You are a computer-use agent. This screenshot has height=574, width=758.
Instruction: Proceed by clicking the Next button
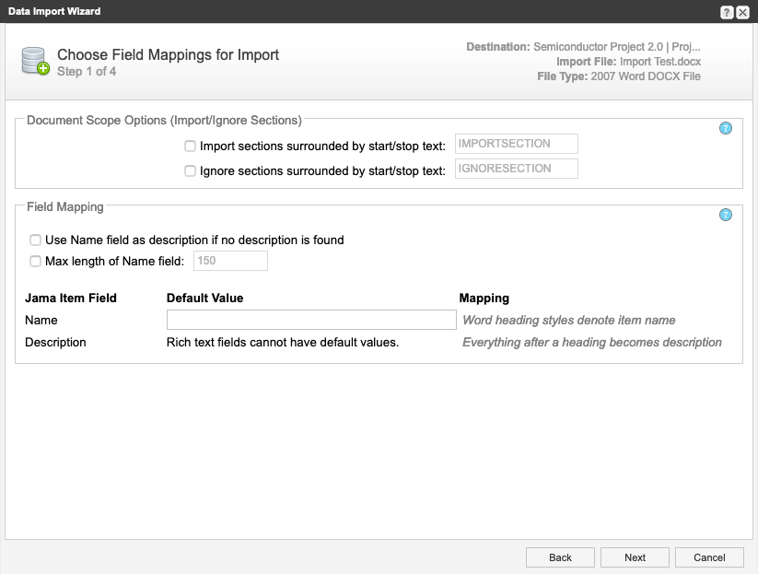tap(635, 557)
